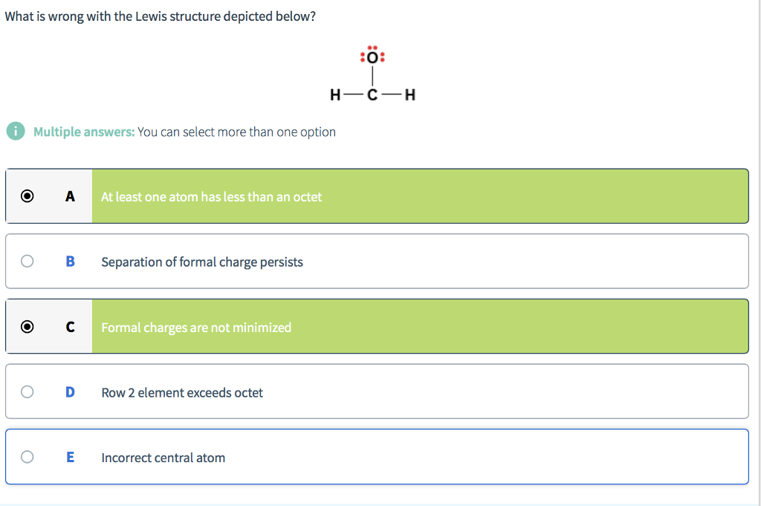
Task: Select the radio button for option E
Action: coord(27,457)
